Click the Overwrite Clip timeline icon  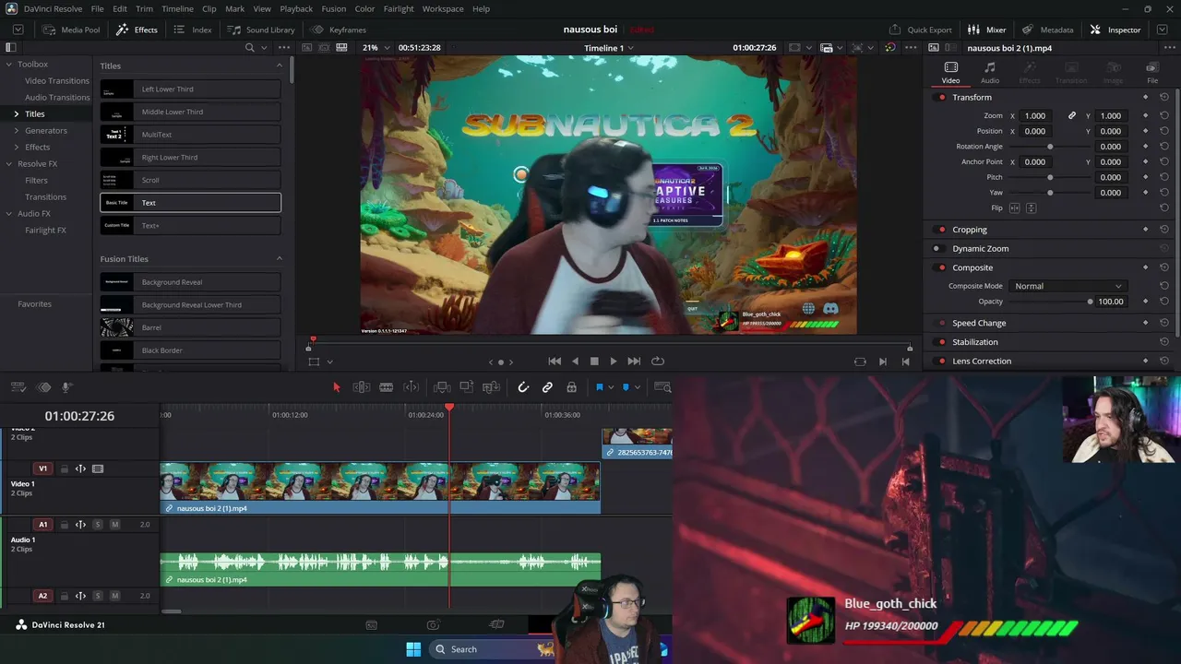pyautogui.click(x=467, y=387)
